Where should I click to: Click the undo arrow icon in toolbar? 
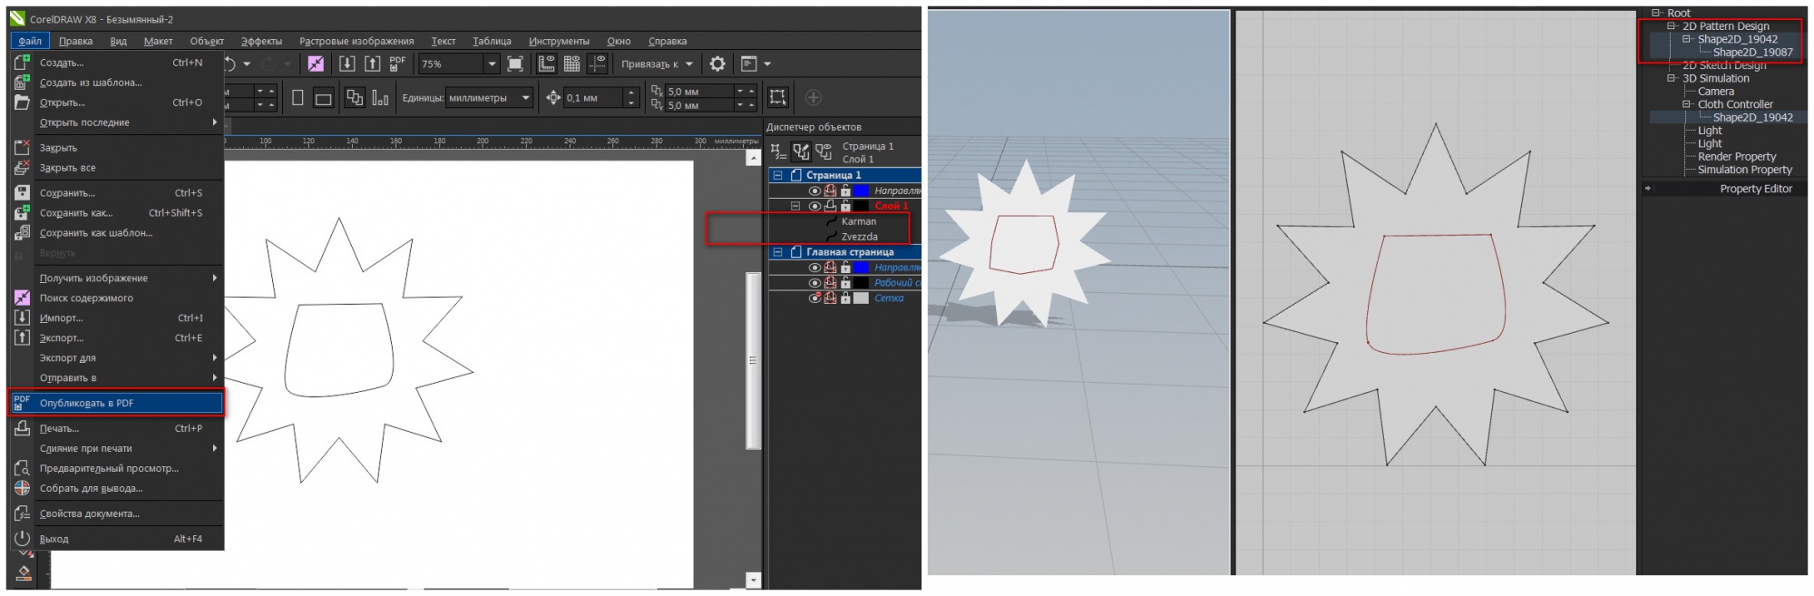(x=230, y=64)
